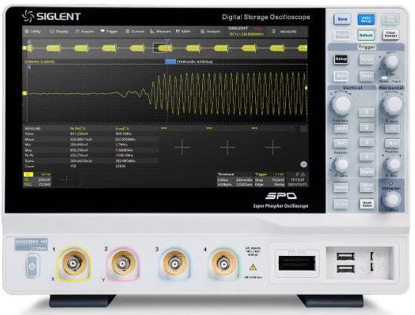Push the Horizontal timebase knob
The image size is (415, 315).
point(393,105)
